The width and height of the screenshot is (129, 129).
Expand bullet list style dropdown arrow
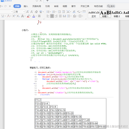[x=50, y=12]
